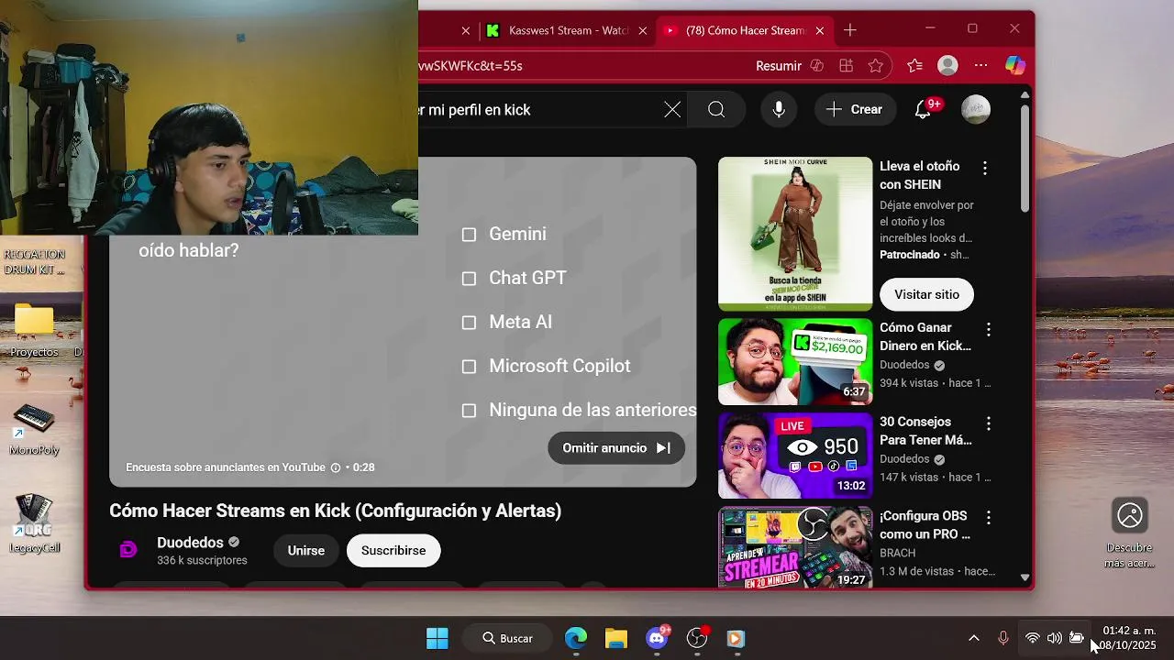
Task: Open Edge settings and more menu
Action: pos(981,66)
